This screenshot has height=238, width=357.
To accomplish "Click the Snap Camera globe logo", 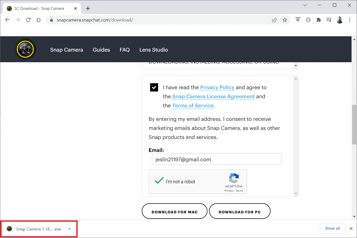I will pyautogui.click(x=25, y=49).
